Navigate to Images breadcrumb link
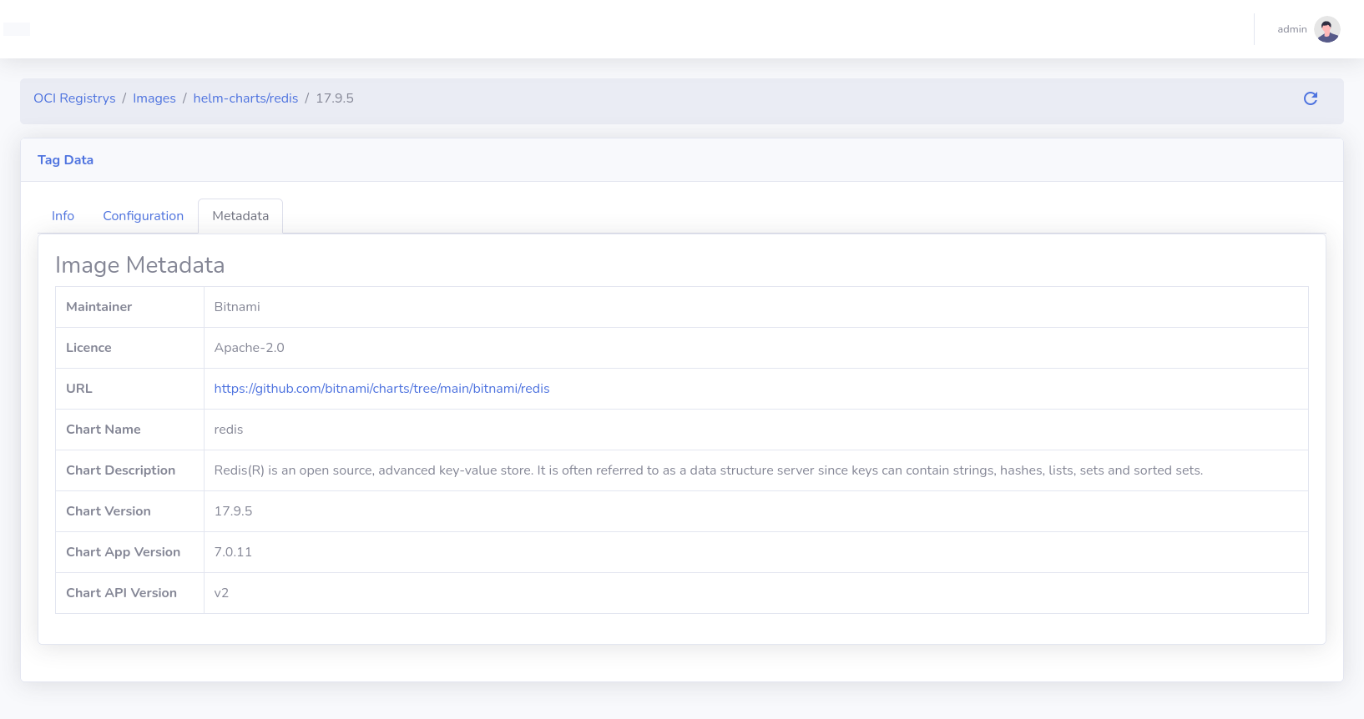Screen dimensions: 1364x719 (x=154, y=98)
